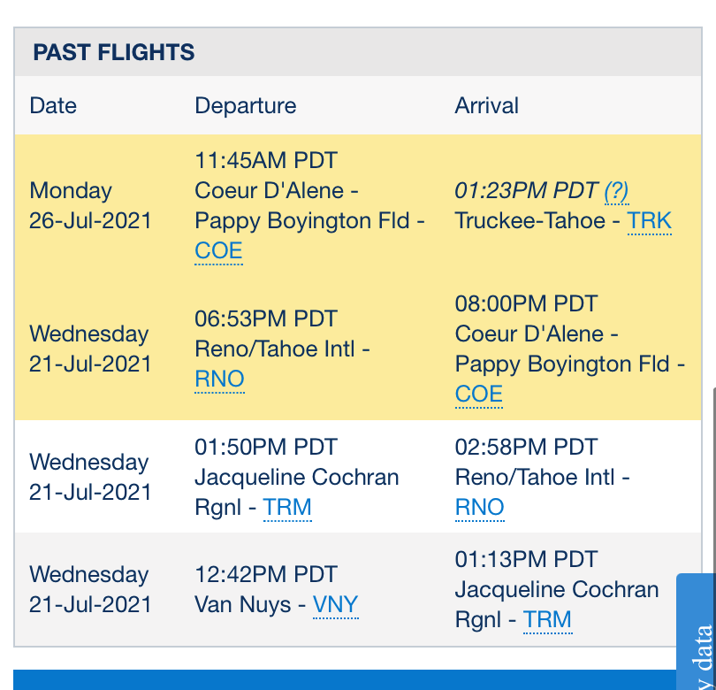Image resolution: width=716 pixels, height=690 pixels.
Task: Click the 12:42PM PDT Van Nuys departure text
Action: tap(266, 575)
